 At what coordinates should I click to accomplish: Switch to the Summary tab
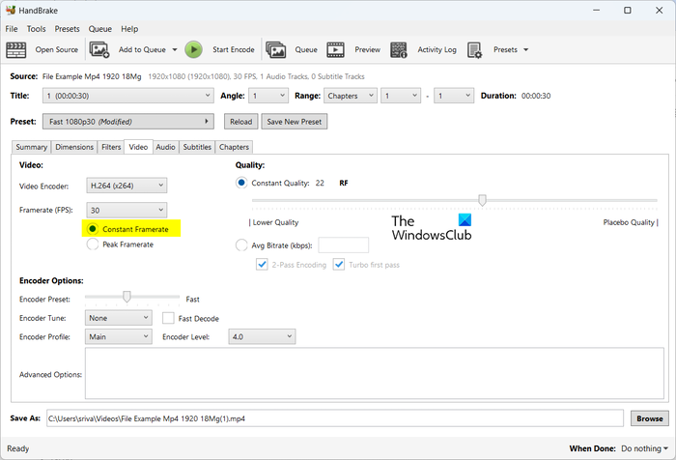(x=32, y=147)
